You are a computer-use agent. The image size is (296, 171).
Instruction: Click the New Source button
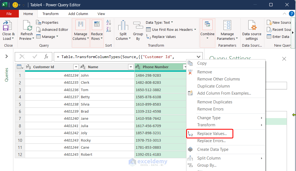coord(279,22)
